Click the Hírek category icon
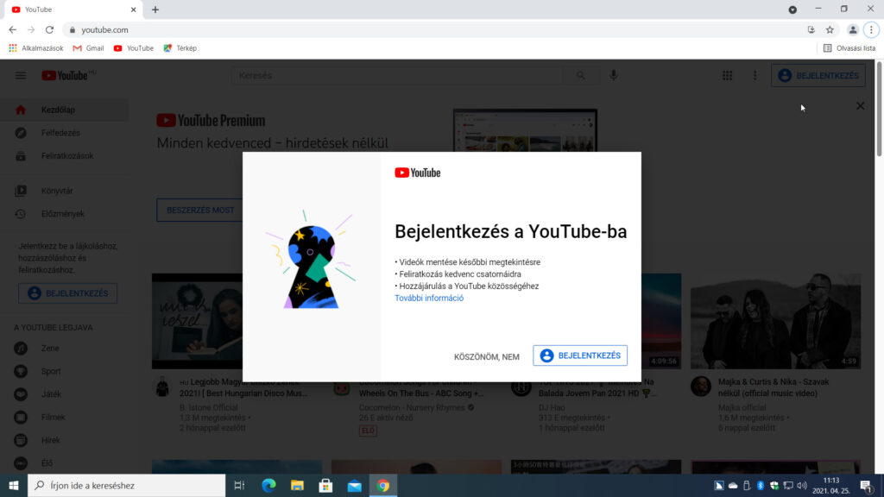Viewport: 884px width, 497px height. [21, 441]
